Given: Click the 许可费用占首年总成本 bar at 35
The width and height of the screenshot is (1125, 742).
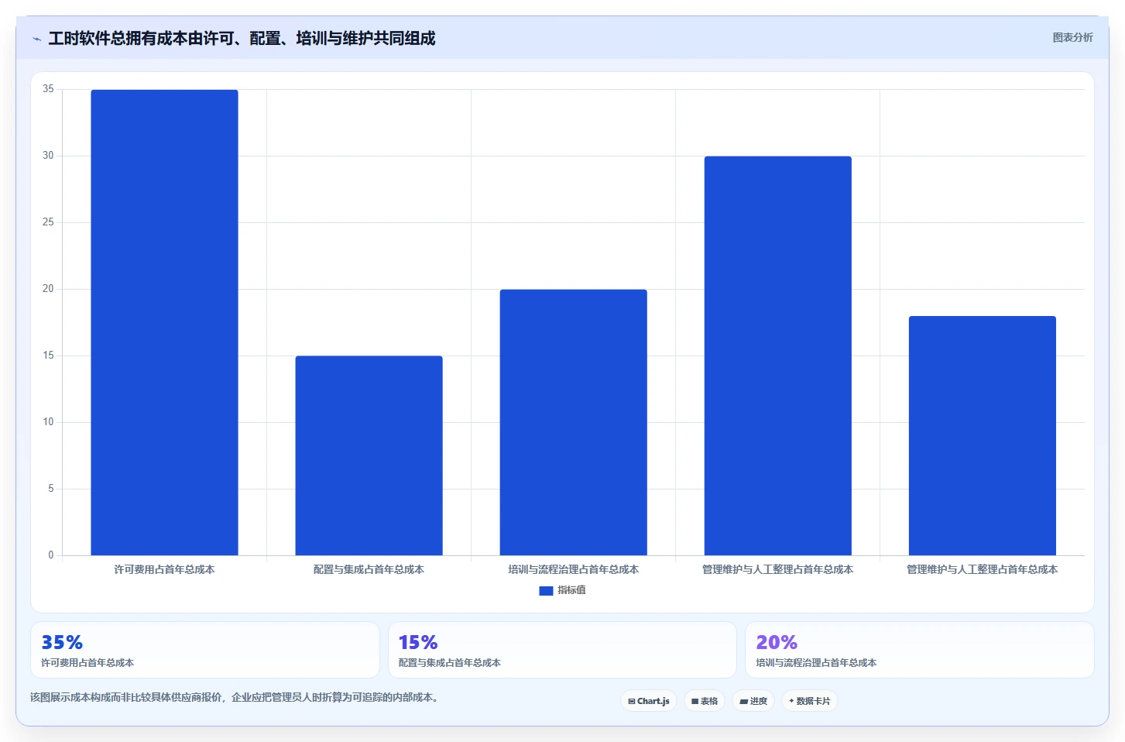Looking at the screenshot, I should click(164, 322).
